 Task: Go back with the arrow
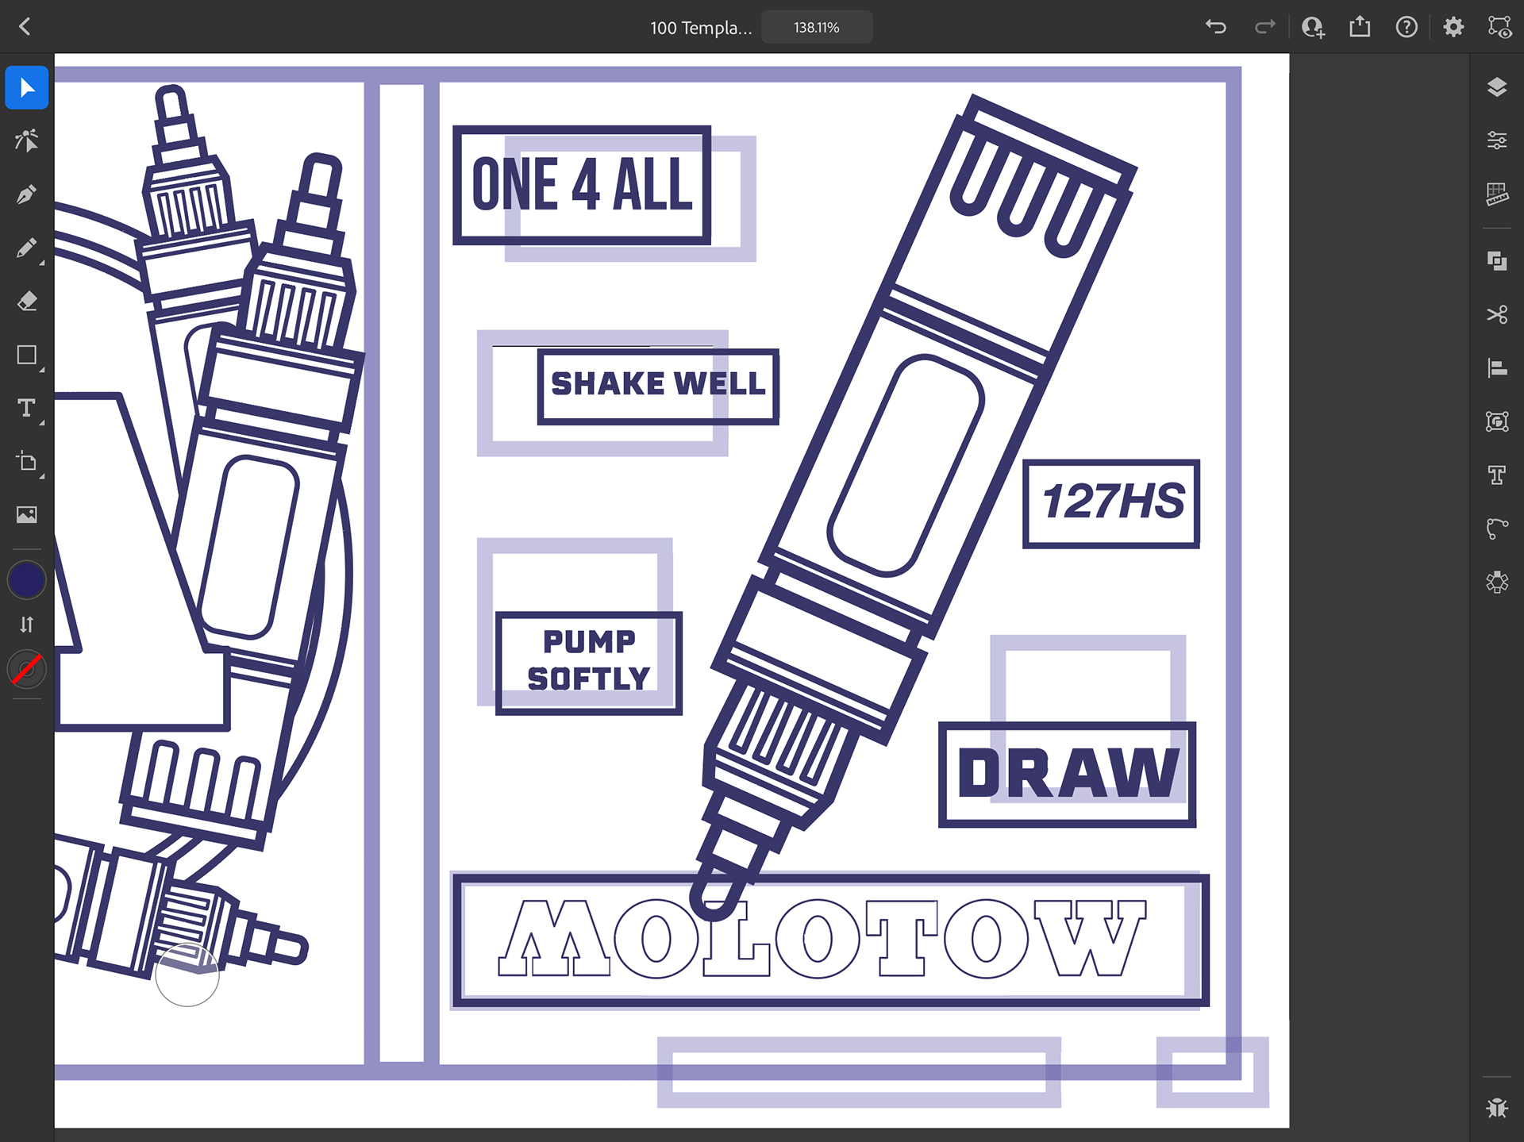[25, 27]
